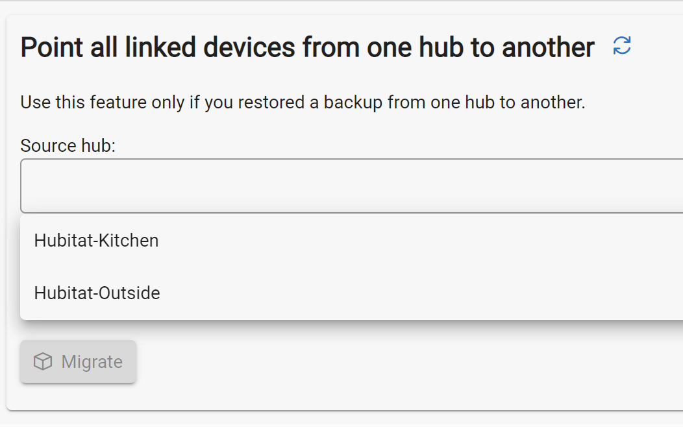Click the cube icon on the Migrate button

[43, 361]
